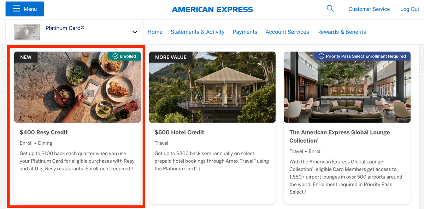Click the search magnifier icon

click(330, 9)
